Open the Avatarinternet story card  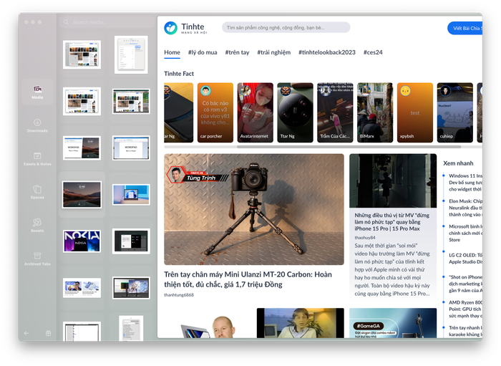(256, 112)
